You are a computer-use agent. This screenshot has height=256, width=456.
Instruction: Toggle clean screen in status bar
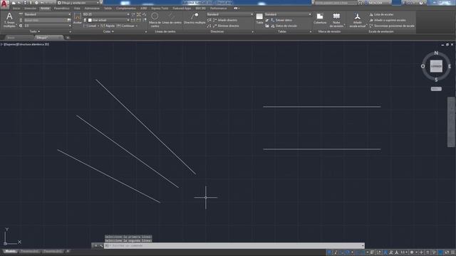[447, 252]
